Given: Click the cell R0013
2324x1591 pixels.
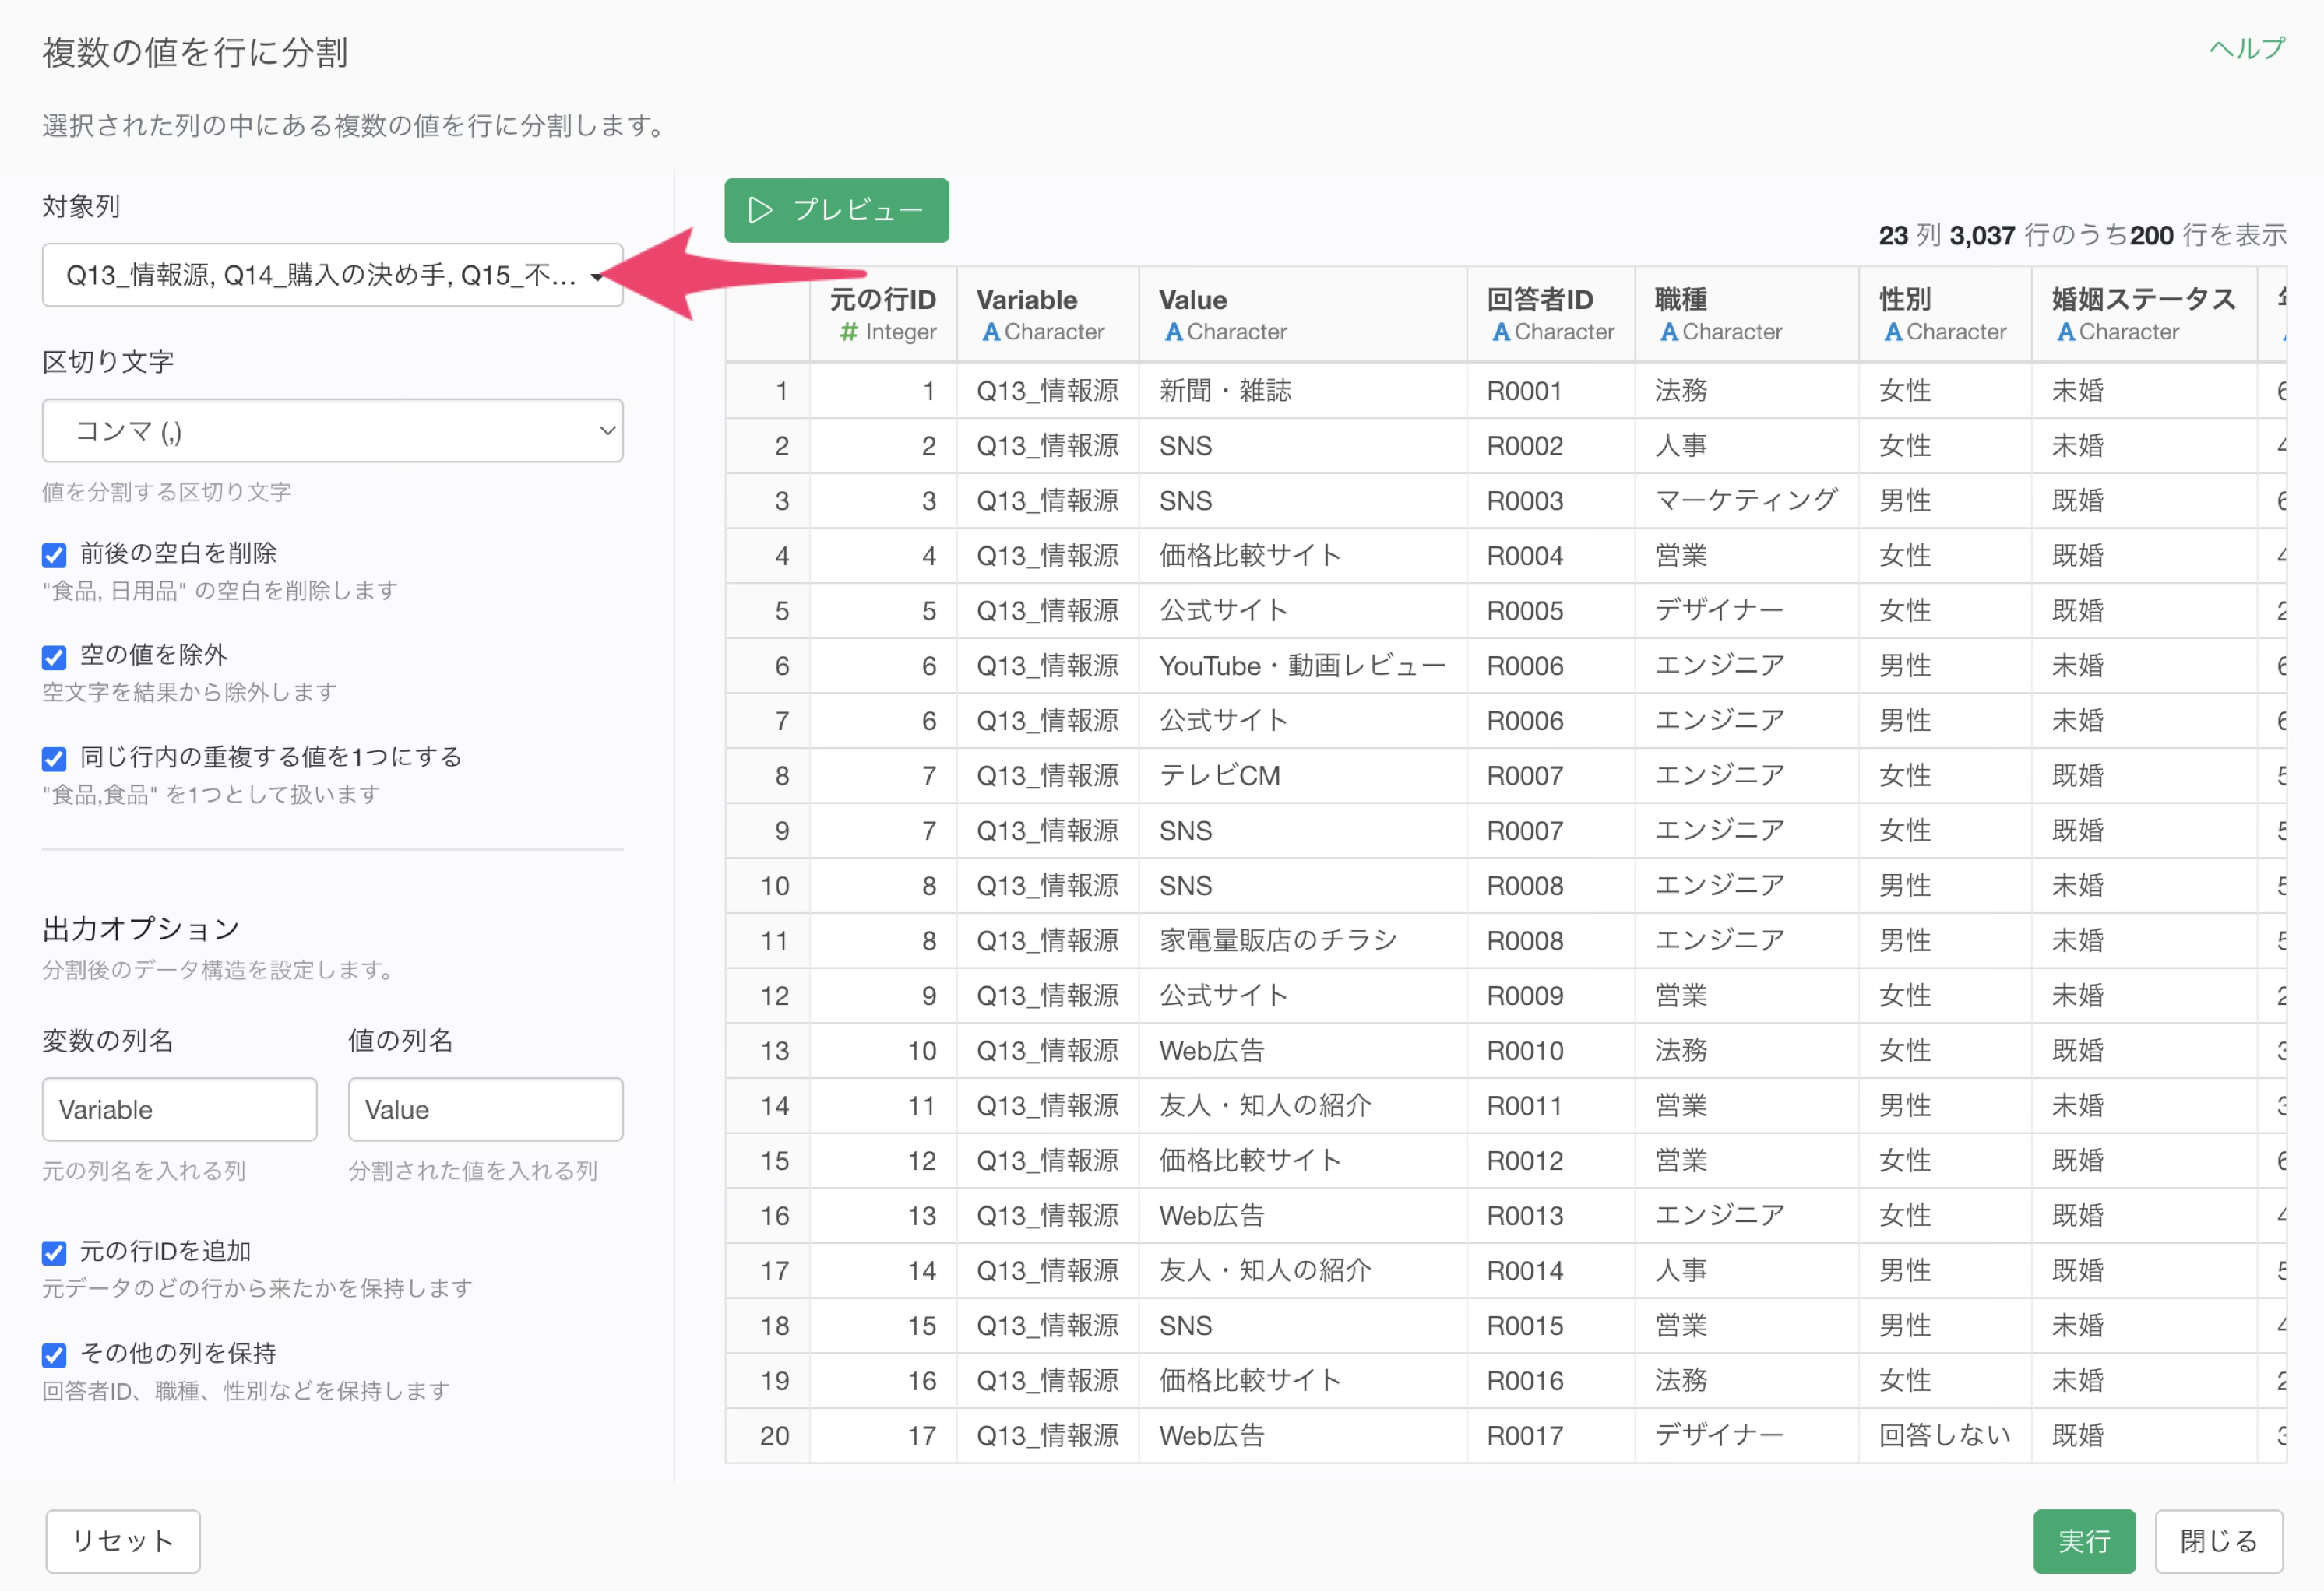Looking at the screenshot, I should [x=1551, y=1215].
